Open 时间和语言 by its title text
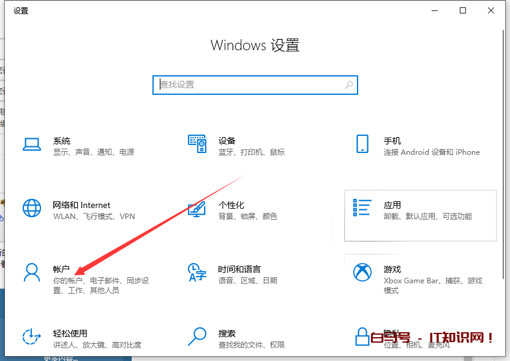Screen dimensions: 510x361 [x=239, y=269]
